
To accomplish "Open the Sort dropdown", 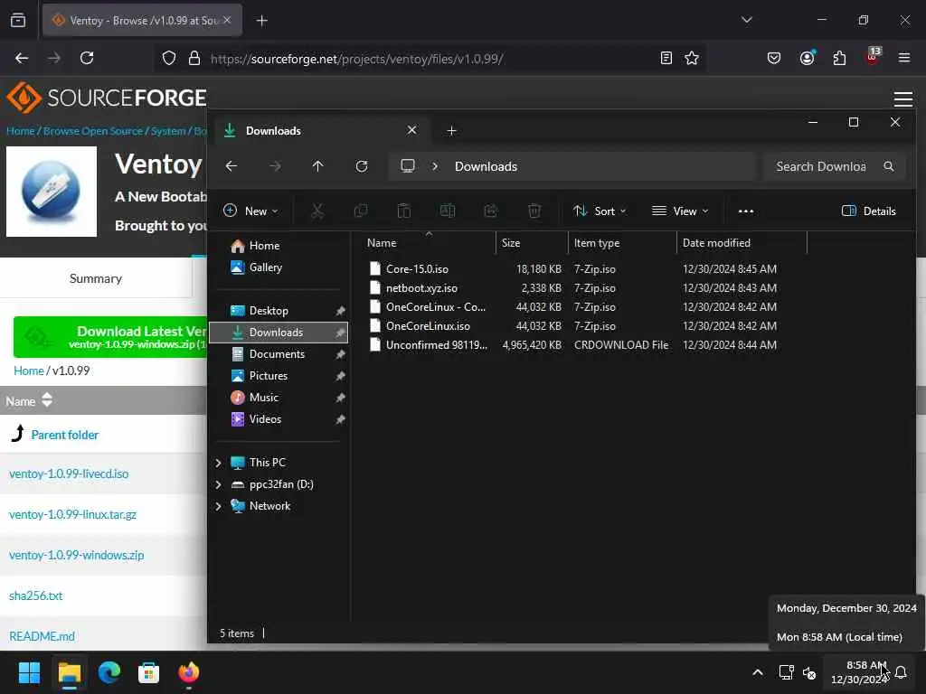I will tap(600, 211).
